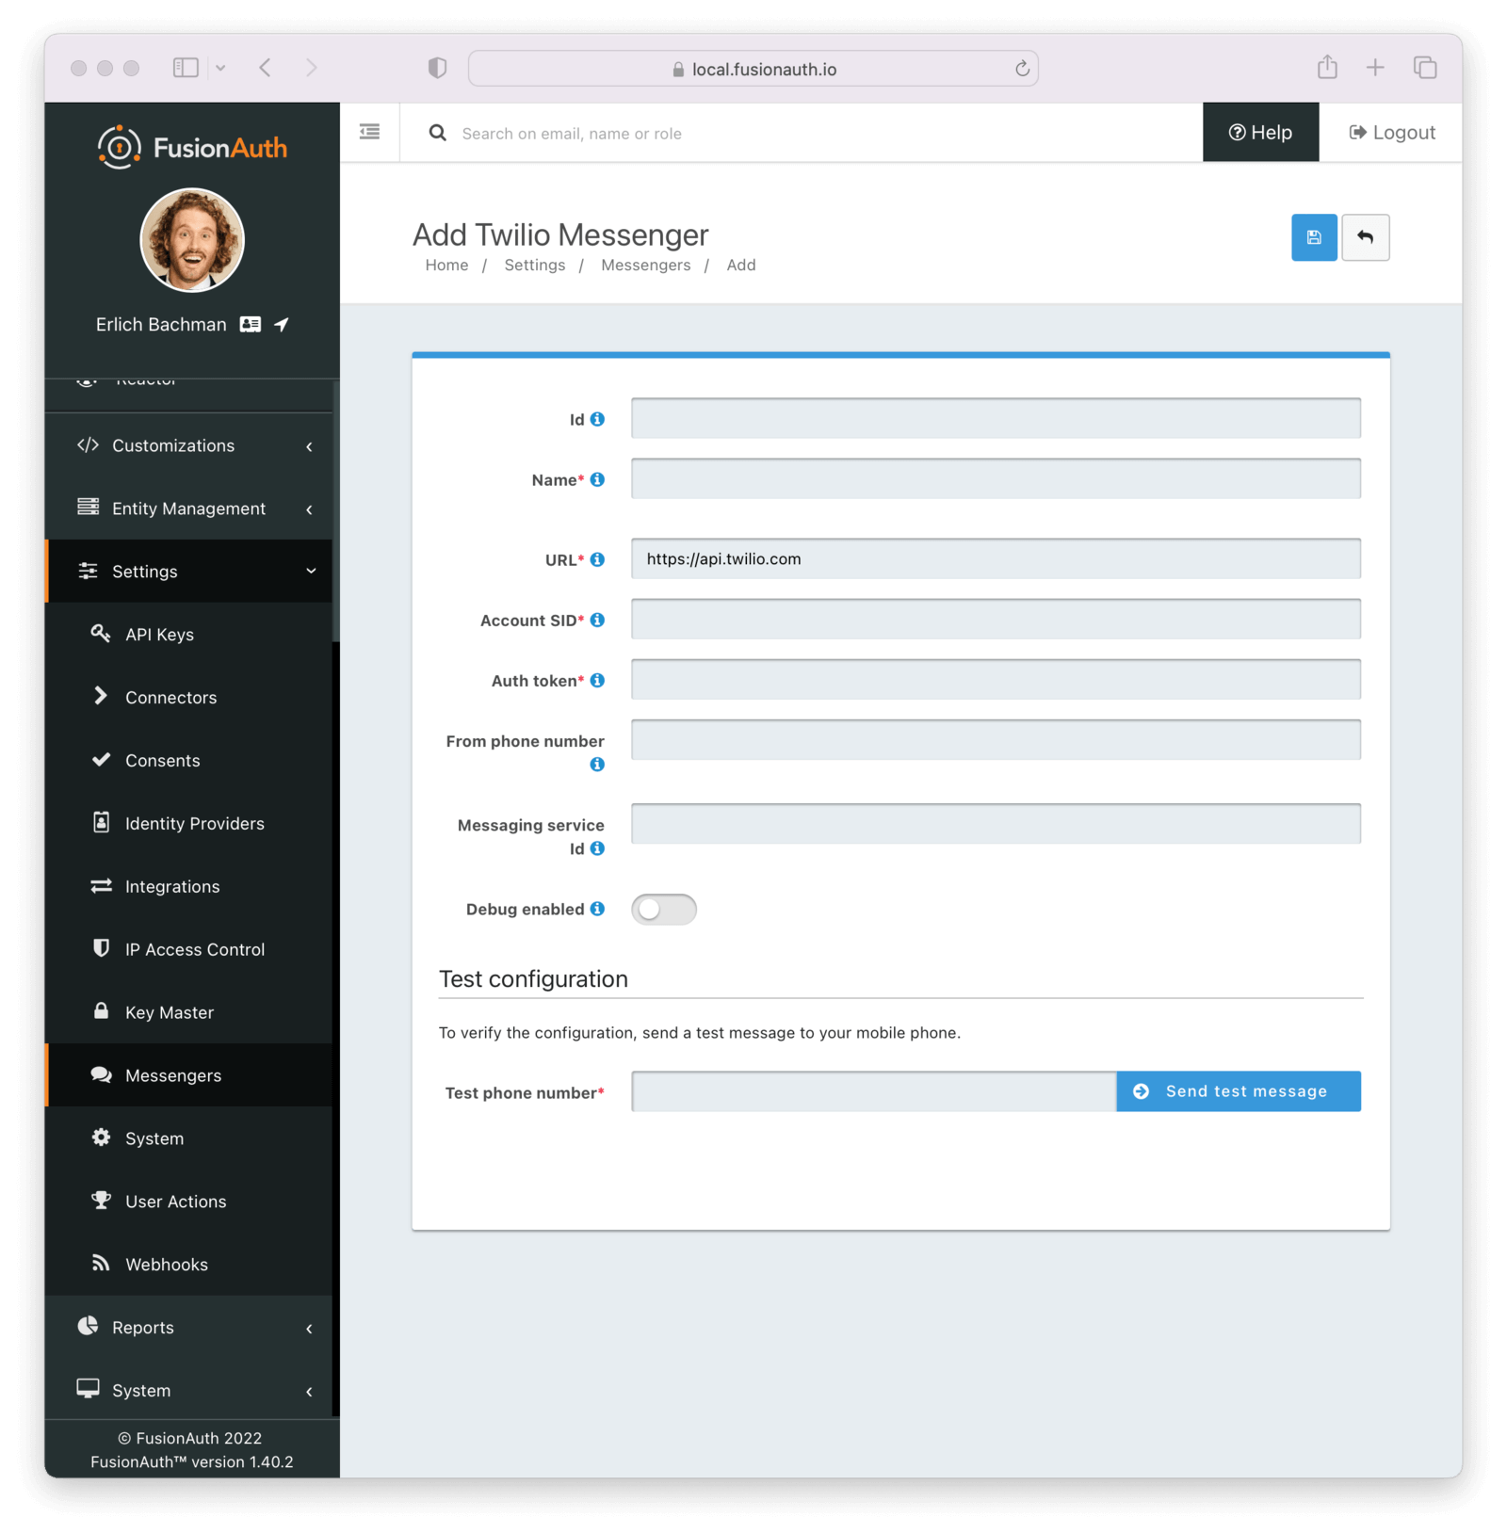The image size is (1507, 1533).
Task: Open System under Settings submenu
Action: point(188,1139)
